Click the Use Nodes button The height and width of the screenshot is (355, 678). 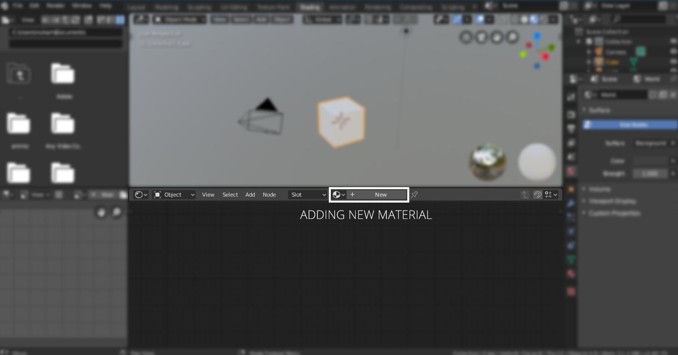coord(630,125)
